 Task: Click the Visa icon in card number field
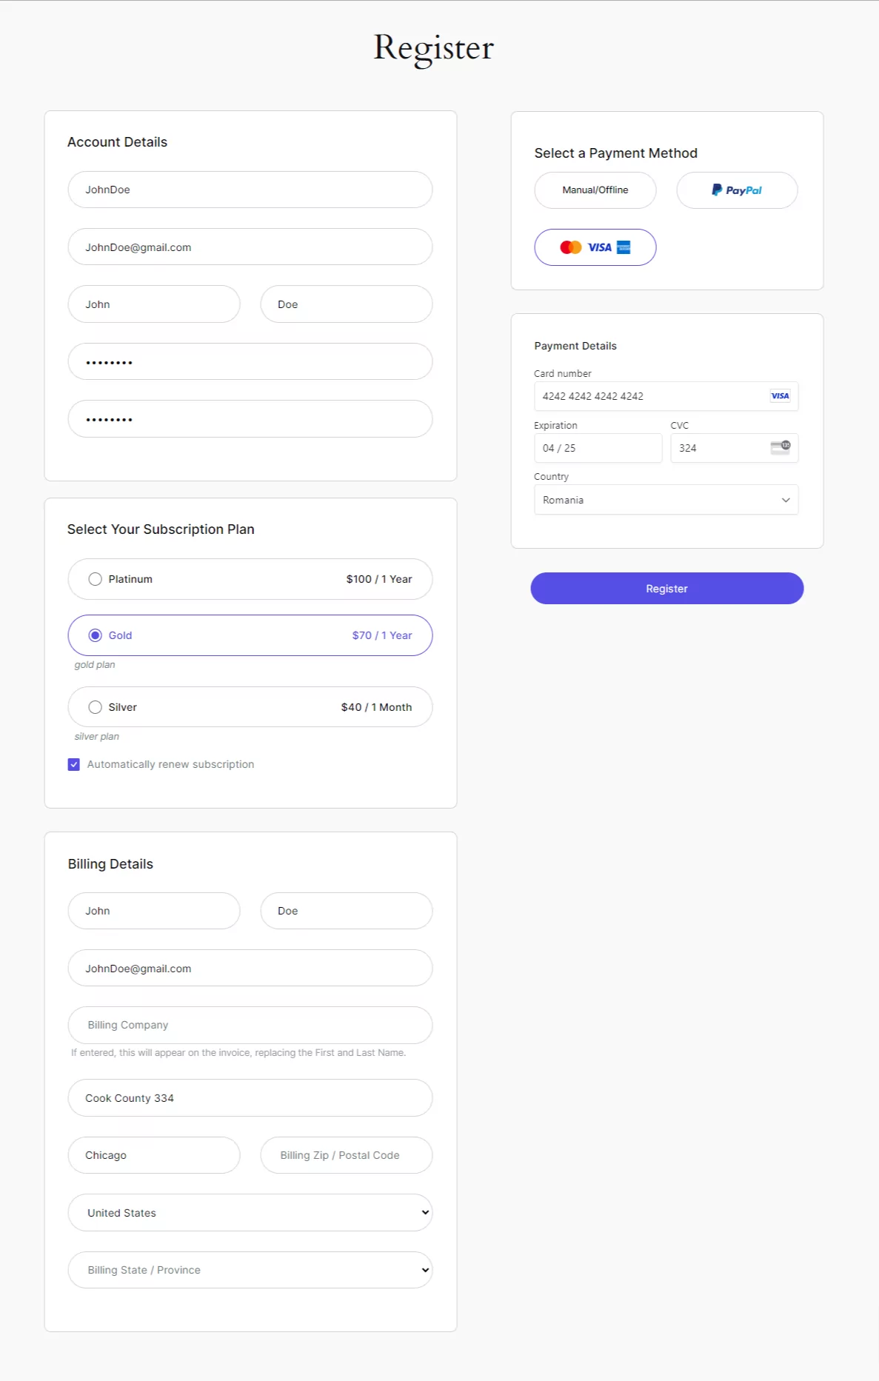(x=780, y=396)
